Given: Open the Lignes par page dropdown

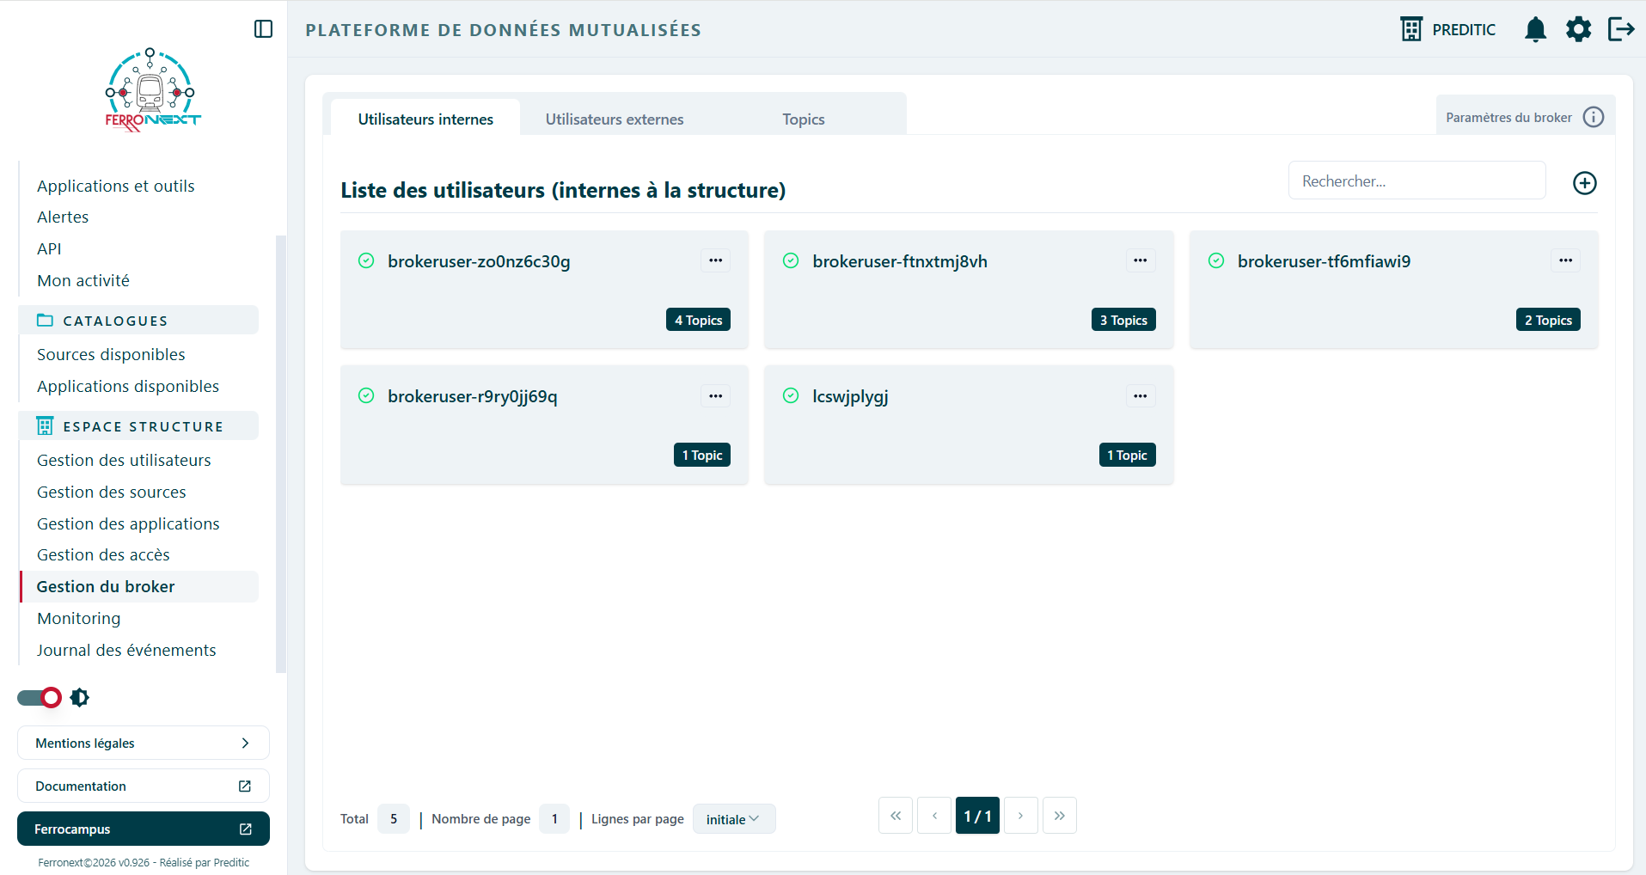Looking at the screenshot, I should [734, 819].
